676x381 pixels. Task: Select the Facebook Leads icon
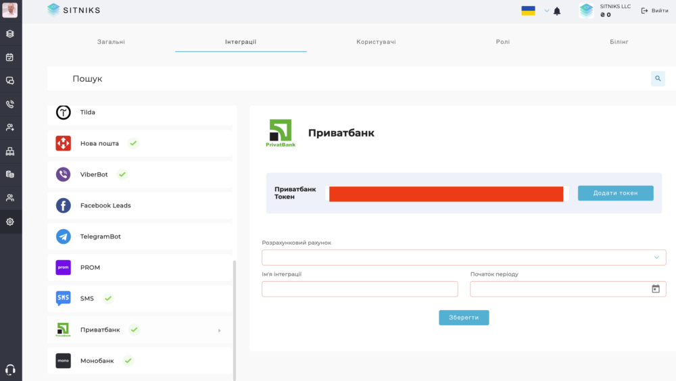(x=64, y=205)
